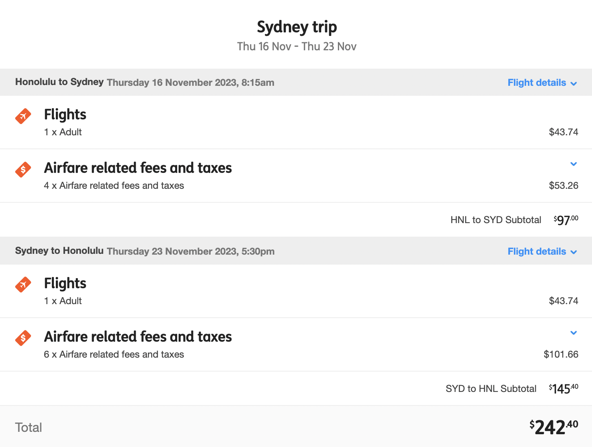Click the 6 x Airfare related fees and taxes text
Screen dimensions: 592x447
tap(114, 354)
